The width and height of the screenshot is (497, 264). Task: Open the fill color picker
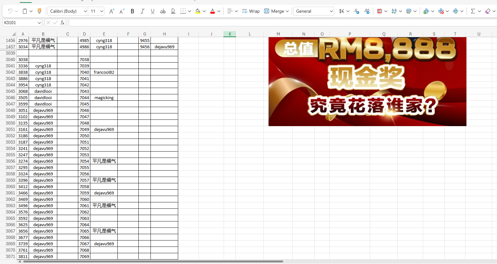[x=198, y=11]
